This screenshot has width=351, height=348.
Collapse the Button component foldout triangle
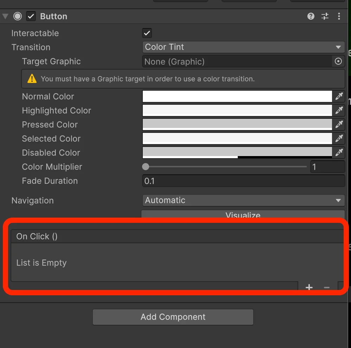click(x=5, y=16)
